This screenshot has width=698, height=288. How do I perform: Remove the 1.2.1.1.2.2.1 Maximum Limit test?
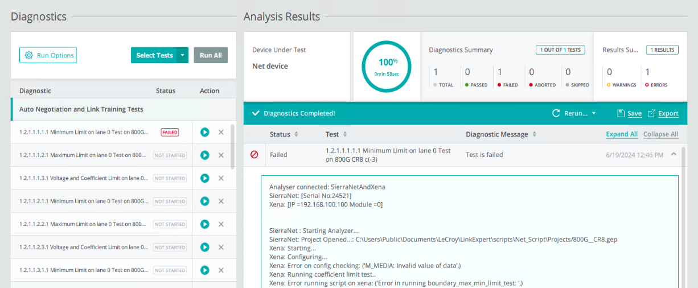coord(221,224)
